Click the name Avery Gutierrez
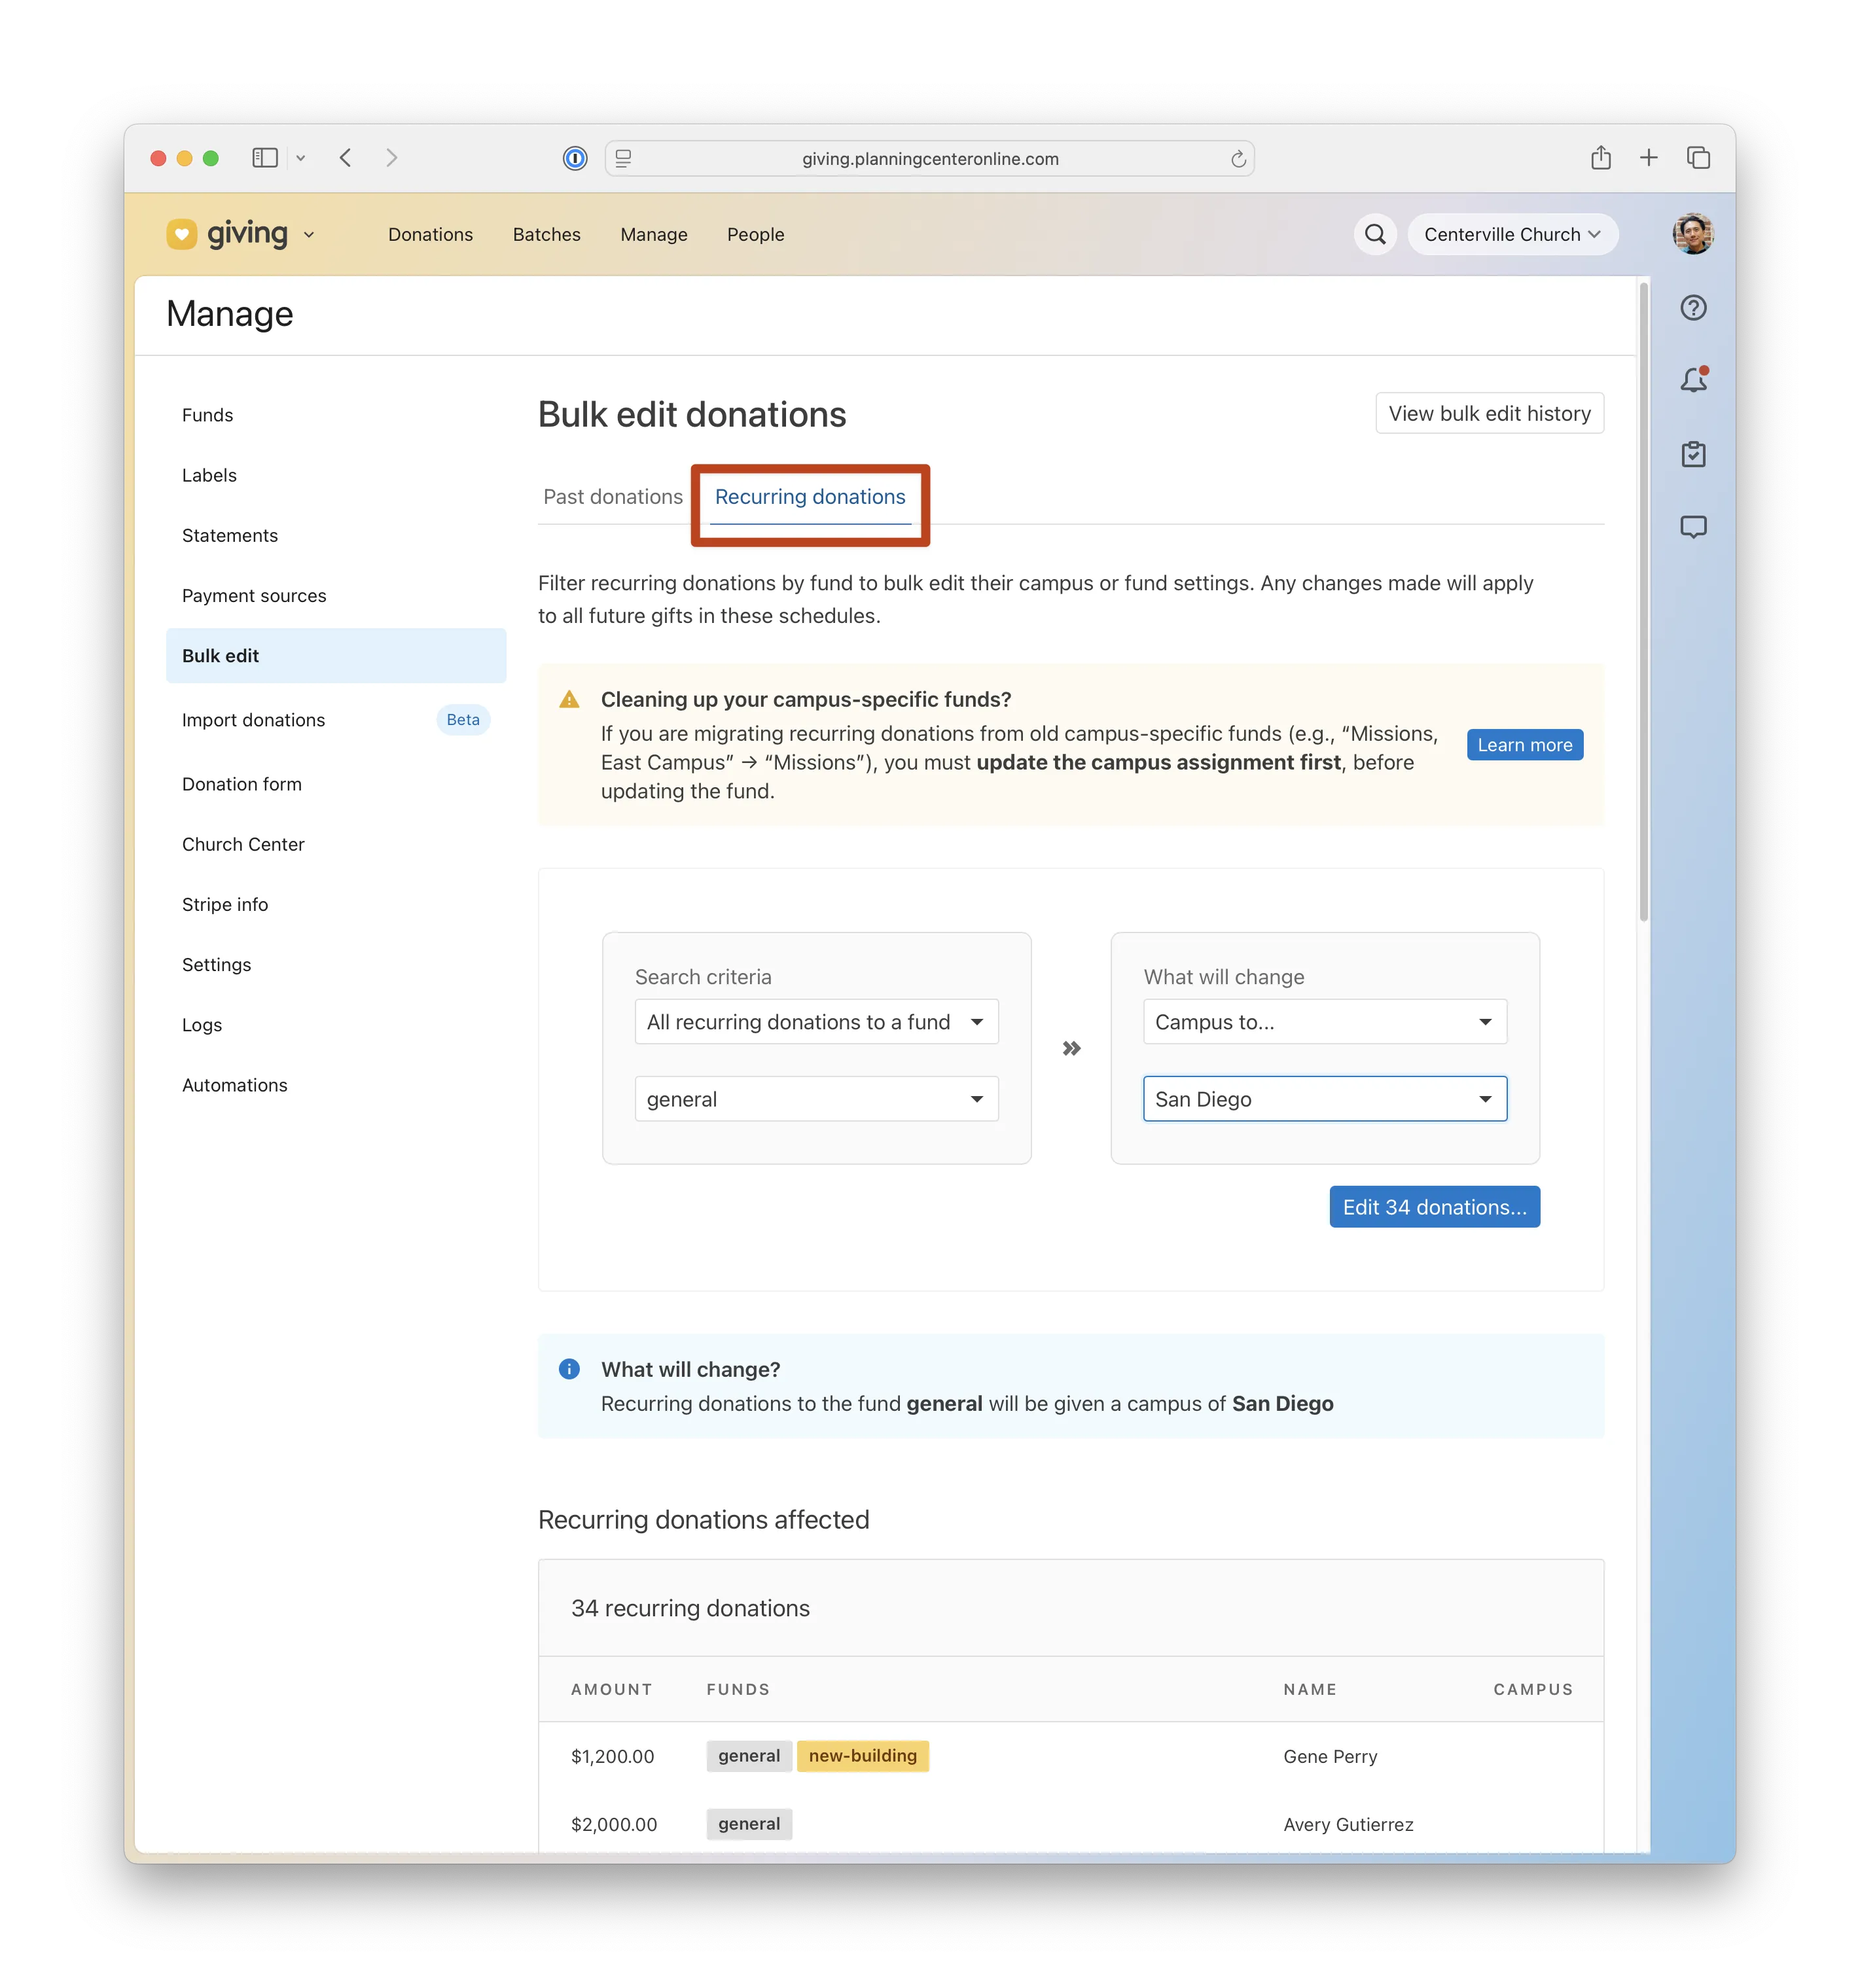 pyautogui.click(x=1348, y=1825)
